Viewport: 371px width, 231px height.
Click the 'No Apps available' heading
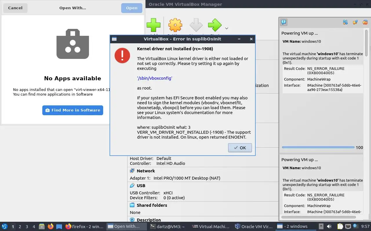pyautogui.click(x=72, y=78)
